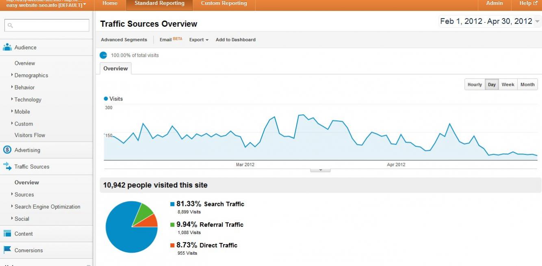The image size is (542, 266).
Task: Go to the Home tab
Action: pyautogui.click(x=110, y=3)
